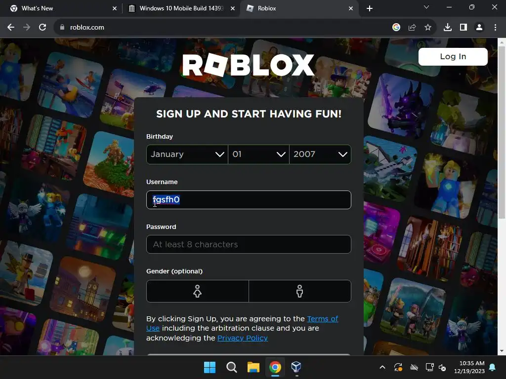Click the browser forward arrow
Image resolution: width=506 pixels, height=379 pixels.
27,28
